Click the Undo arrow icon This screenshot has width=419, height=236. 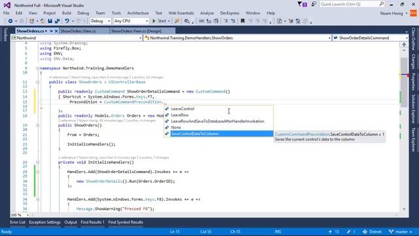coord(67,21)
